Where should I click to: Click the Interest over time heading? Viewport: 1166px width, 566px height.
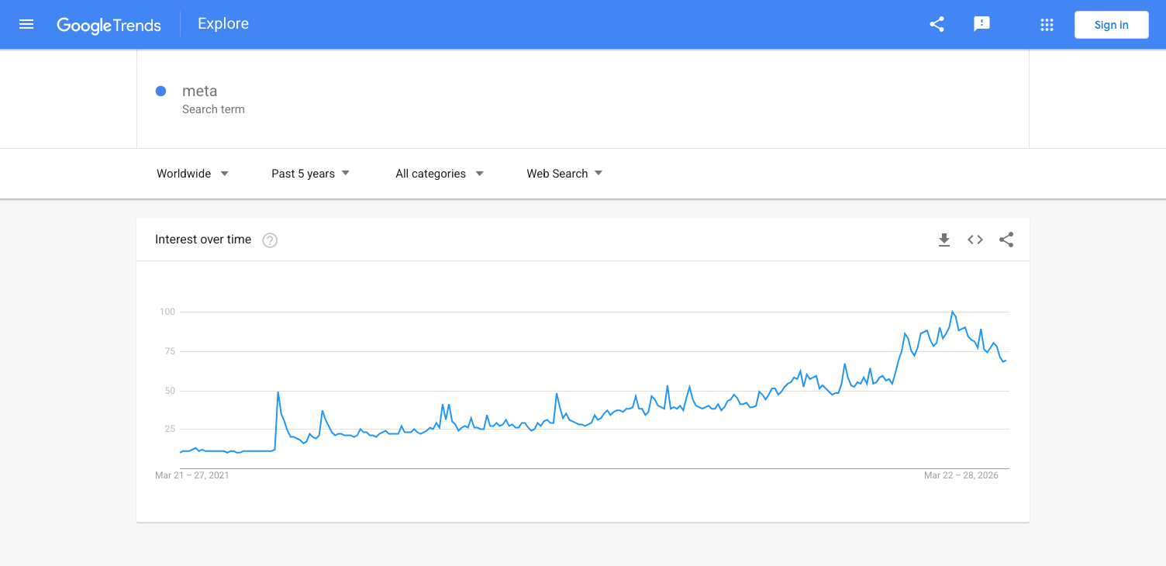tap(203, 240)
